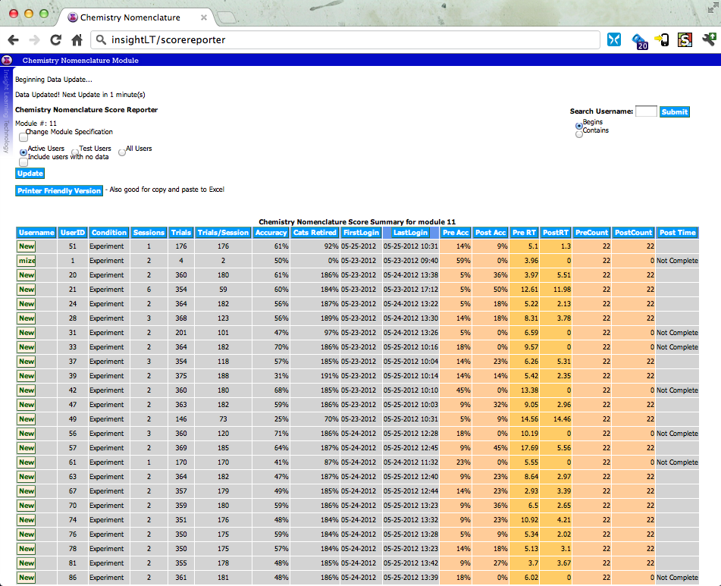This screenshot has width=721, height=586.
Task: Click the Accuracy column header
Action: [x=271, y=233]
